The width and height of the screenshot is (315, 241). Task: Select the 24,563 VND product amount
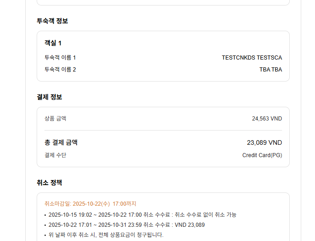tap(267, 119)
